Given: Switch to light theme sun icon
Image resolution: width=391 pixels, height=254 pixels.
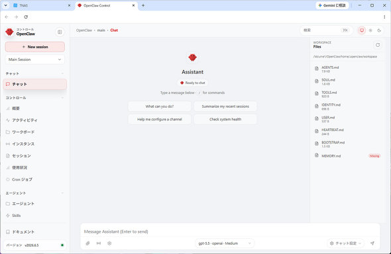Looking at the screenshot, I should tap(370, 30).
